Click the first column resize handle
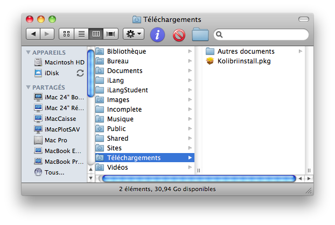The height and width of the screenshot is (225, 335). coord(199,170)
